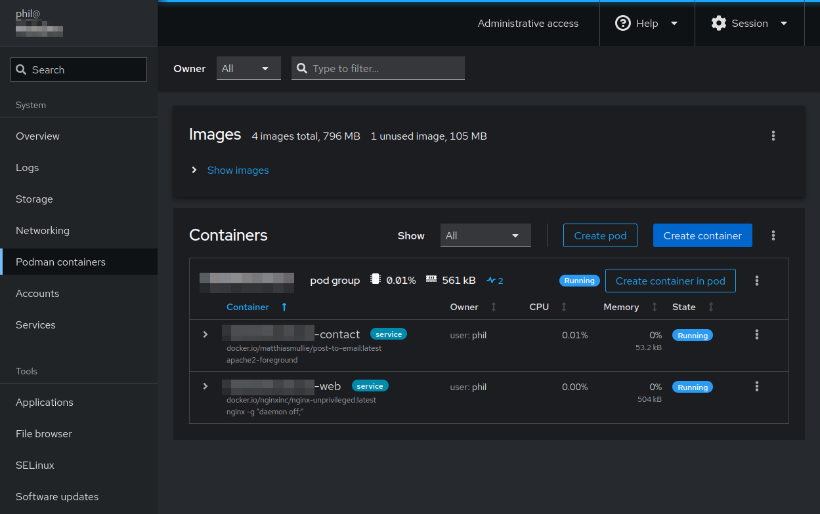Image resolution: width=820 pixels, height=514 pixels.
Task: Open actions menu for the -contact container
Action: (x=756, y=334)
